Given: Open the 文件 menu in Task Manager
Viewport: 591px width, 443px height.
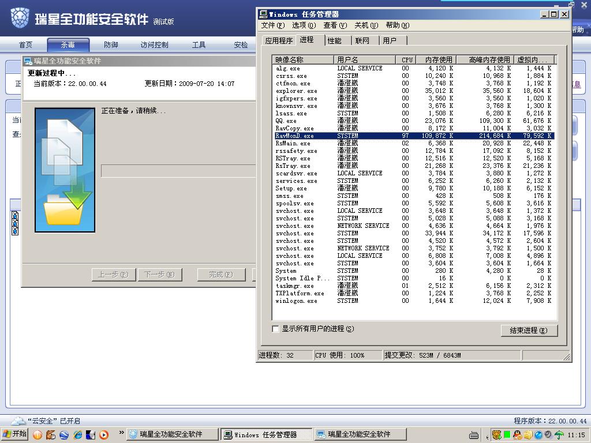Looking at the screenshot, I should [x=273, y=25].
